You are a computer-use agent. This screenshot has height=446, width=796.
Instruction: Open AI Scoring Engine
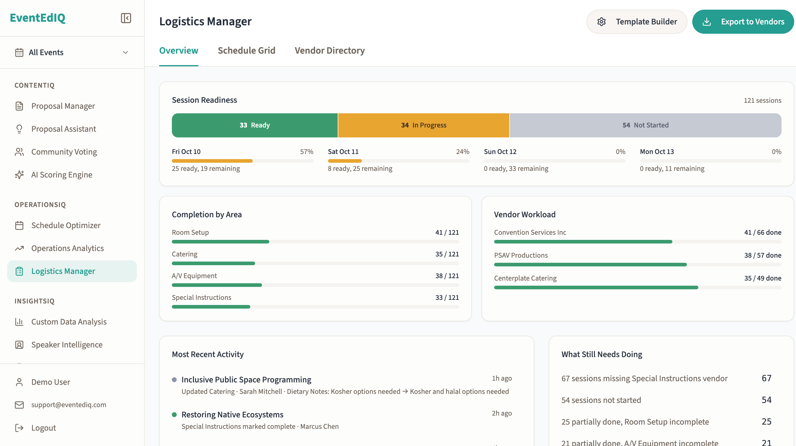pyautogui.click(x=72, y=174)
